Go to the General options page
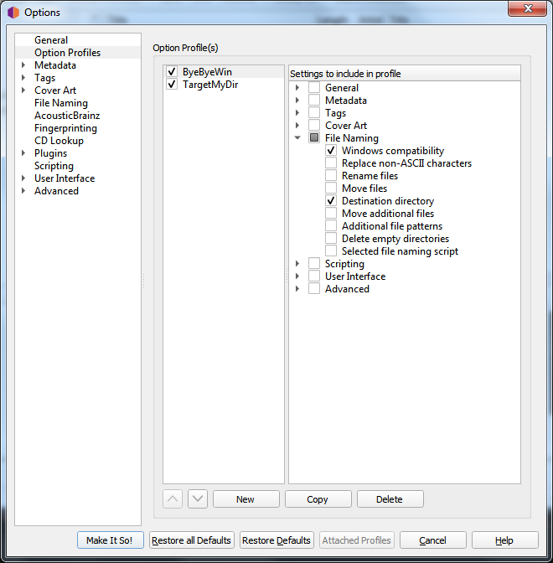The width and height of the screenshot is (553, 563). [51, 40]
